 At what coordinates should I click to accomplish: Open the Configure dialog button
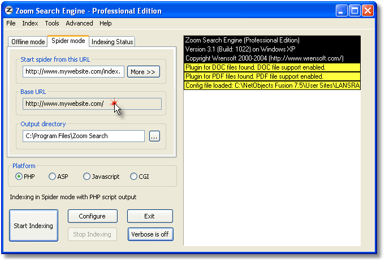[x=93, y=216]
